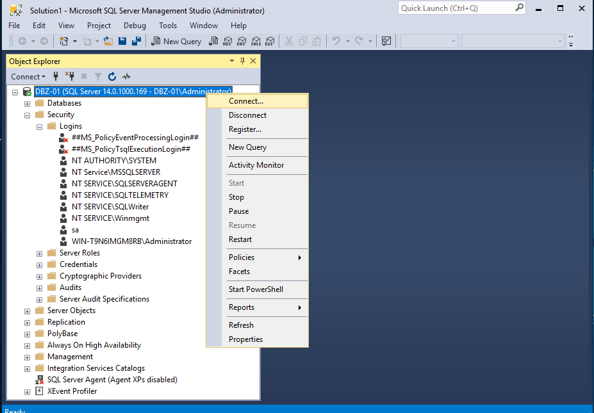This screenshot has width=594, height=413.
Task: Click the Activity Monitor toolbar icon
Action: point(386,41)
